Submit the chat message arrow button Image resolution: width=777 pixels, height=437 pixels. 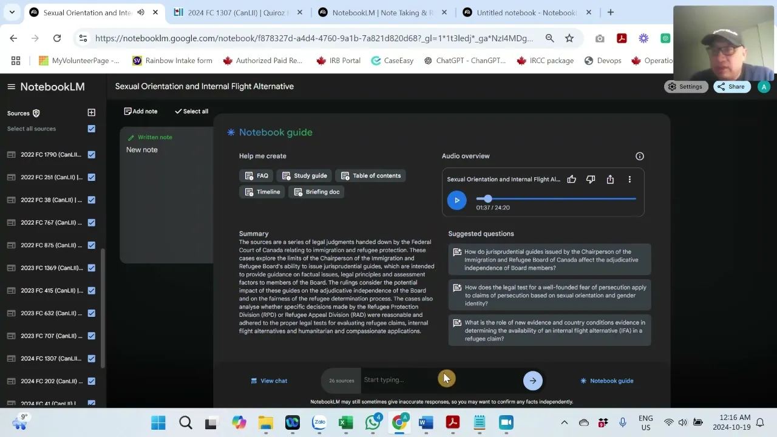coord(532,381)
